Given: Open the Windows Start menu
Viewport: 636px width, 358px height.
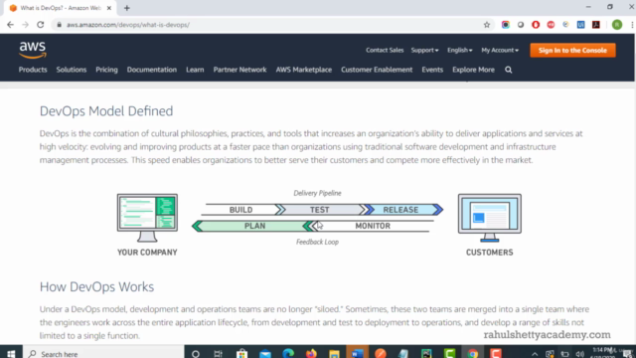Looking at the screenshot, I should (11, 354).
